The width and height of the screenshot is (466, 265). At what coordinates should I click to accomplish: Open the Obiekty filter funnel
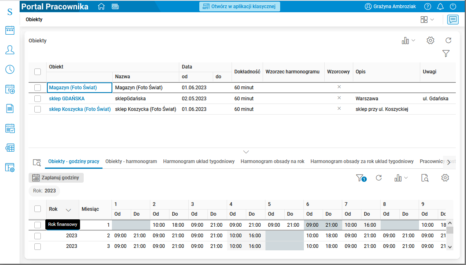pos(446,53)
